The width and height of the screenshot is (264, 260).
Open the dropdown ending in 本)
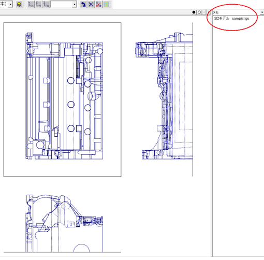pos(11,4)
